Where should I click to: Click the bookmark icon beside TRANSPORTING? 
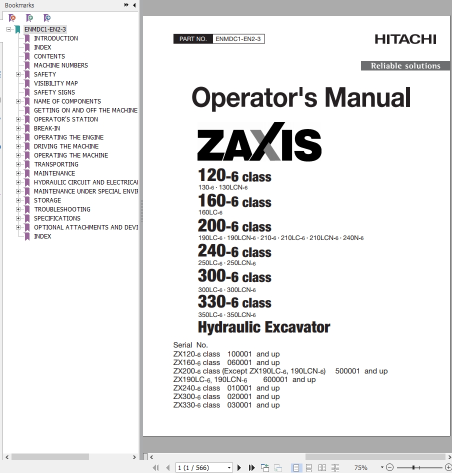coord(27,164)
